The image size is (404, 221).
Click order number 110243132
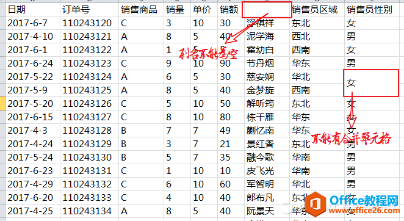pyautogui.click(x=90, y=184)
